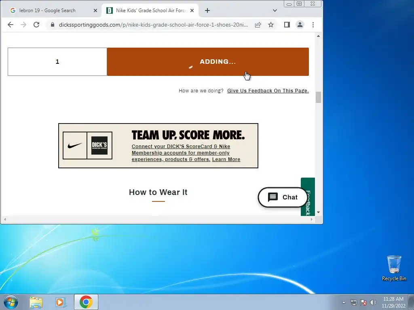Click the Show desktop strip

pyautogui.click(x=412, y=302)
